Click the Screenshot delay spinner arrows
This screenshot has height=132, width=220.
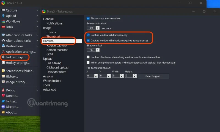click(98, 28)
